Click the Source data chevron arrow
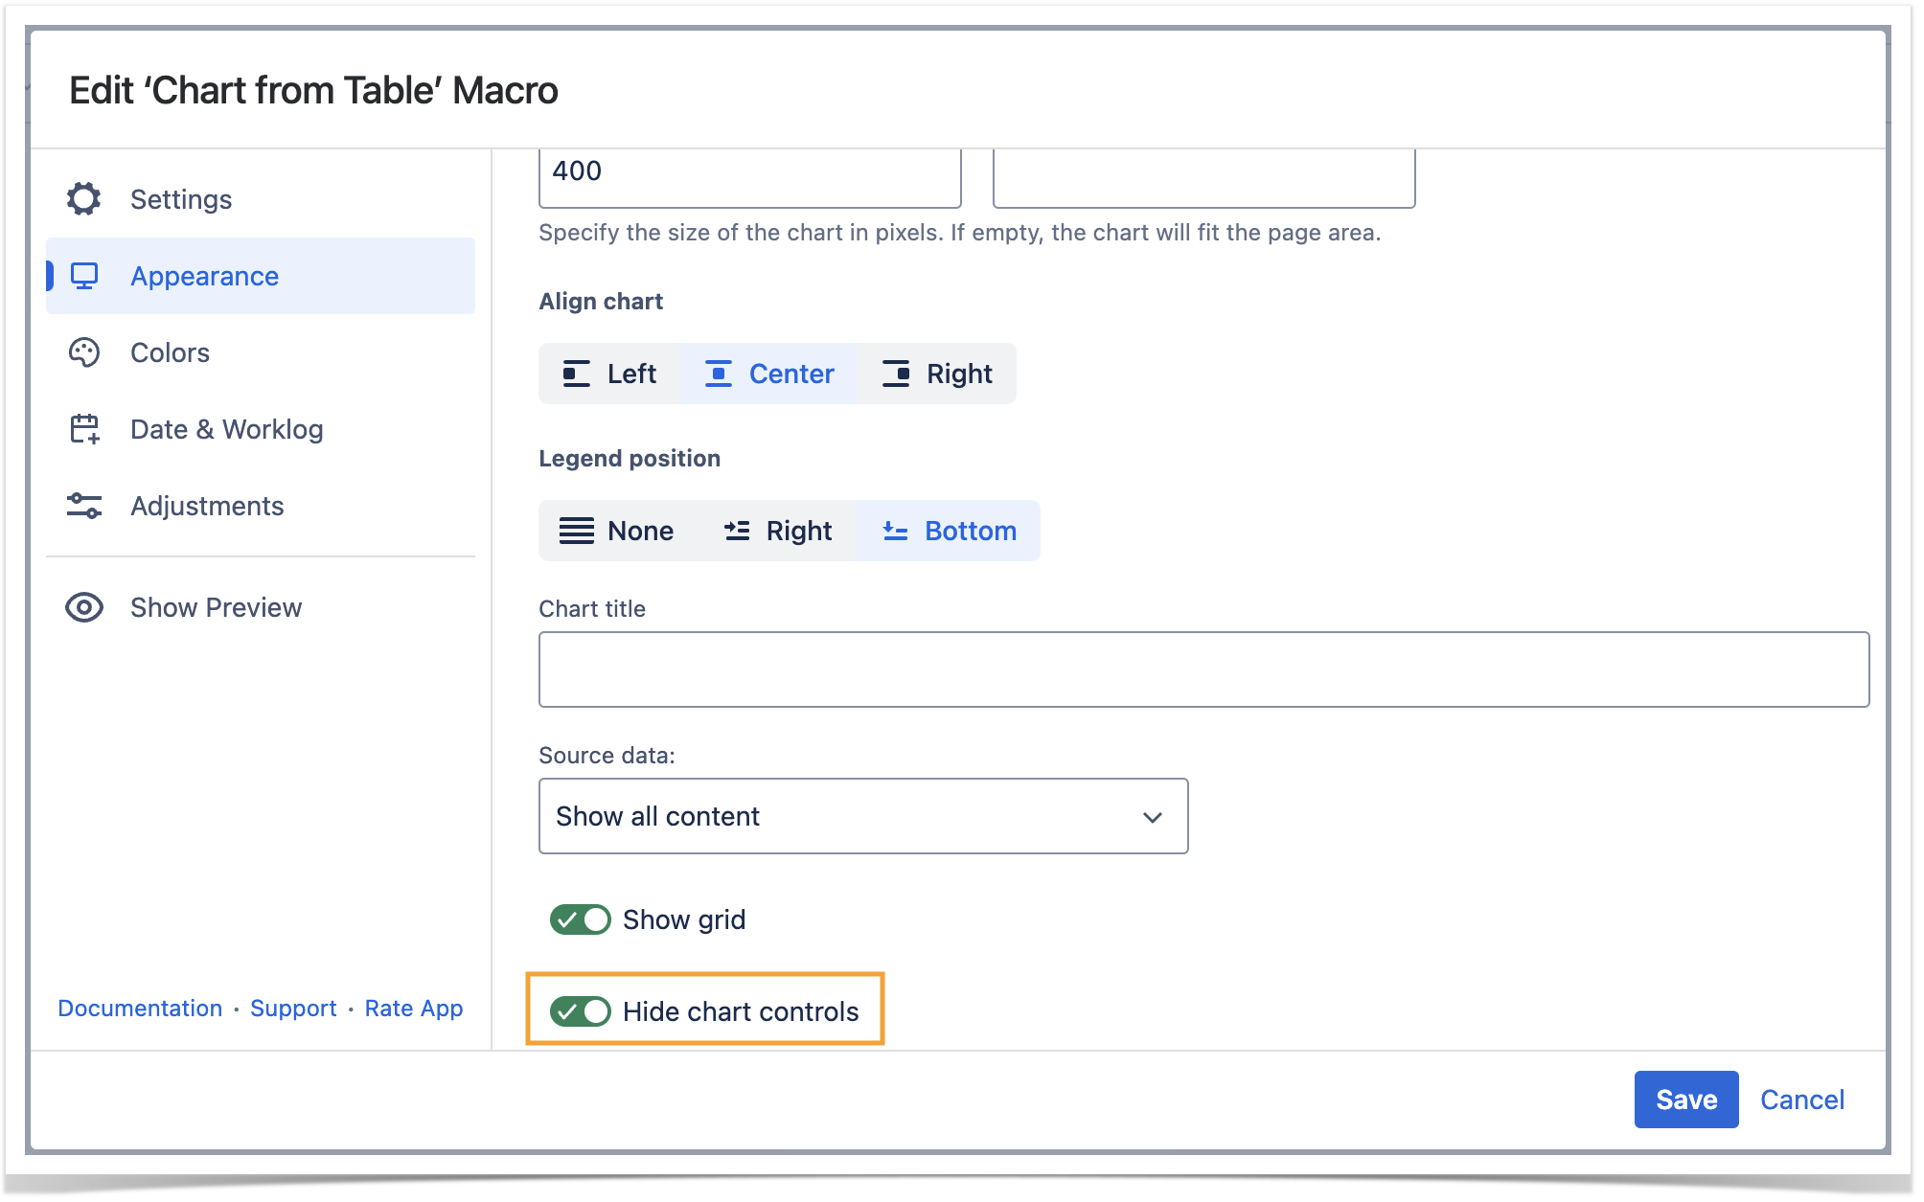This screenshot has height=1202, width=1924. point(1152,817)
